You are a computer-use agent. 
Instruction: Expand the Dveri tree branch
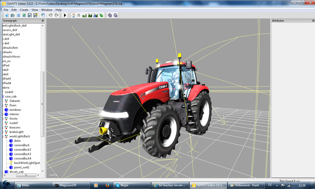3,105
